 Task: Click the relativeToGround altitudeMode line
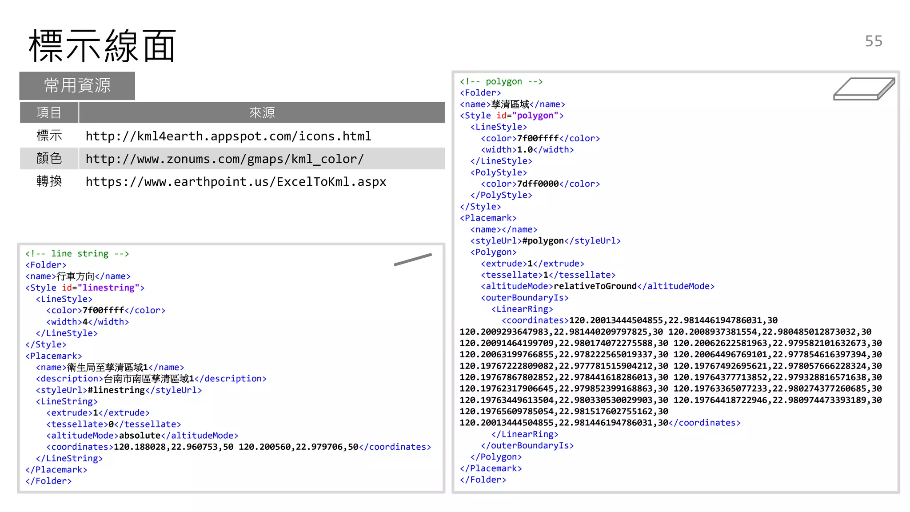coord(597,286)
